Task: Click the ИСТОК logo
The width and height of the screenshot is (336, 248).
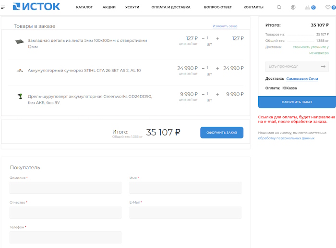Action: coord(36,7)
